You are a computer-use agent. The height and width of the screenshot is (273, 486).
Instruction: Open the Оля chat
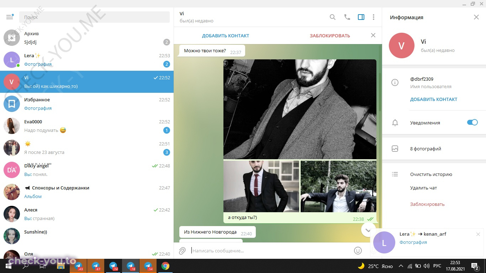pos(87,253)
